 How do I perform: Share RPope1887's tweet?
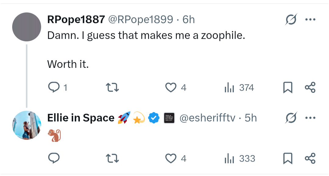310,87
